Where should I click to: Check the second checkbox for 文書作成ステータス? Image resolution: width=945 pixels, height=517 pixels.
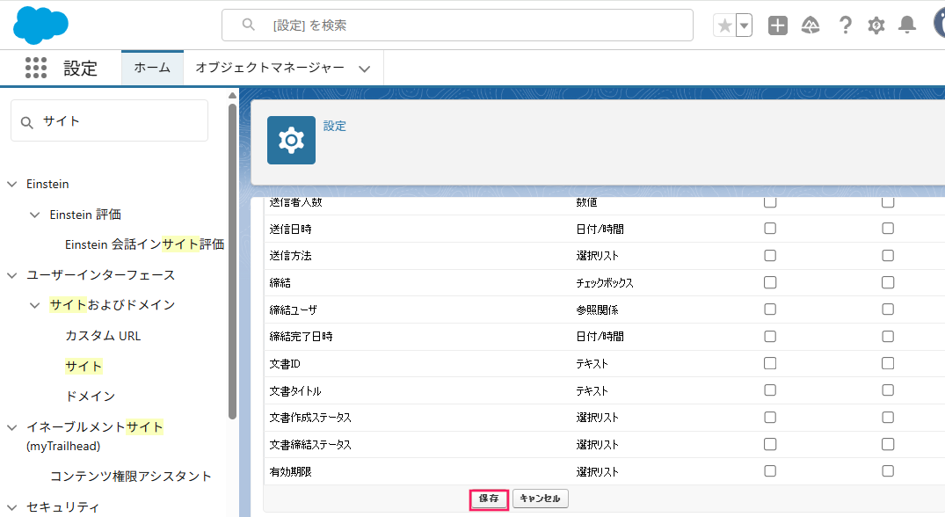click(888, 417)
